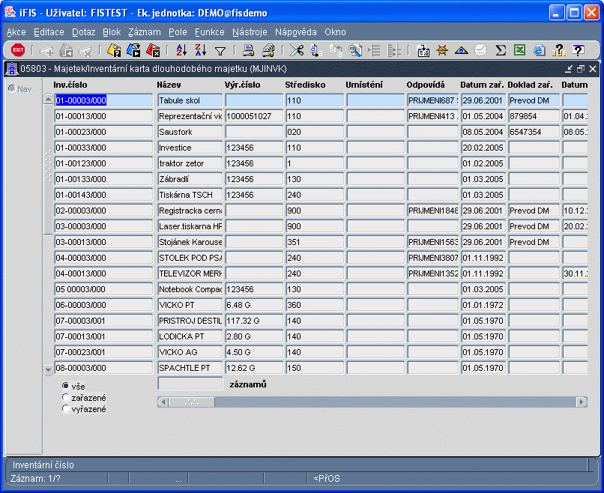This screenshot has height=493, width=604.
Task: Click the triangle with blue eye icon
Action: (x=462, y=50)
